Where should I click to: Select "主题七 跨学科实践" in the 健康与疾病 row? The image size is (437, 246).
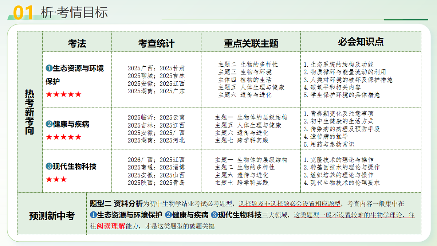pos(242,140)
